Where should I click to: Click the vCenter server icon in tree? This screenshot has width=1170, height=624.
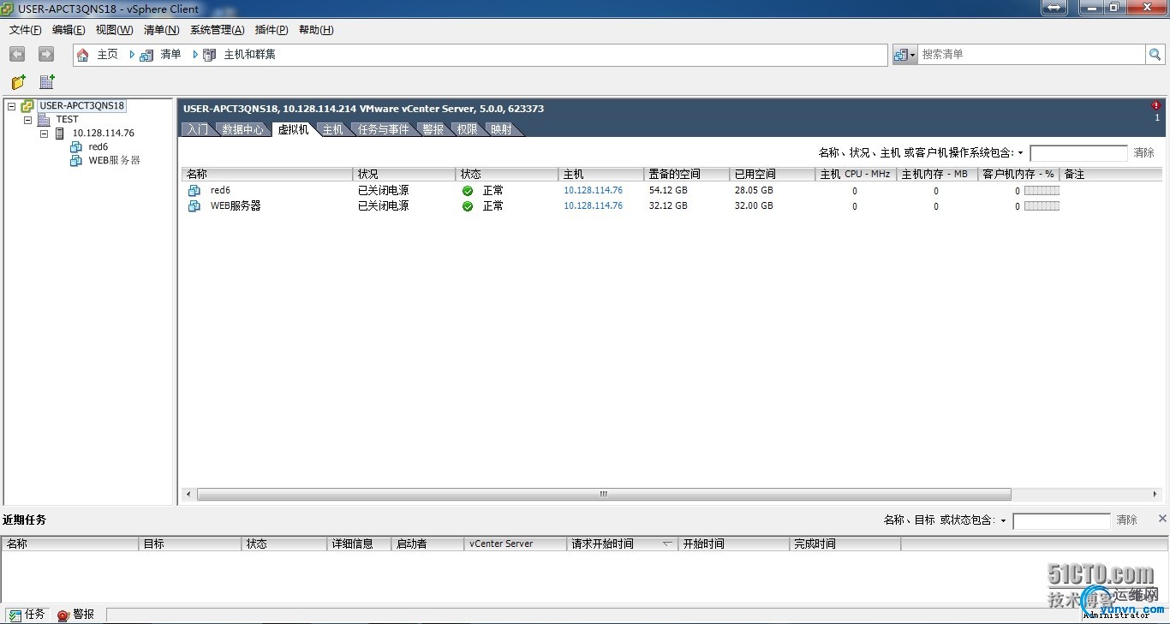tap(27, 106)
